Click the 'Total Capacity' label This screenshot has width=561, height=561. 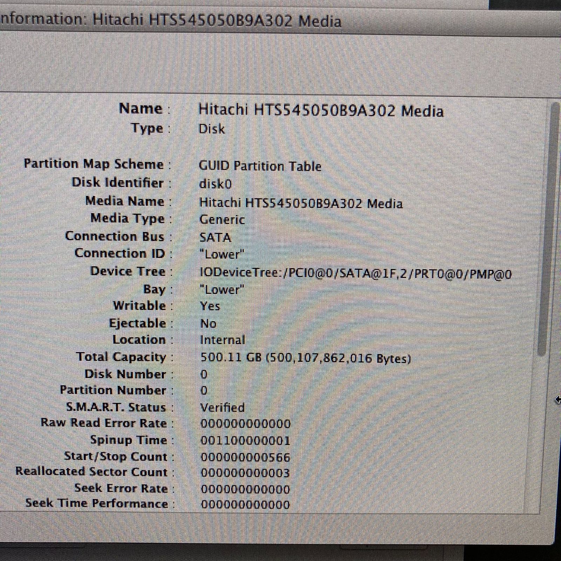(121, 357)
